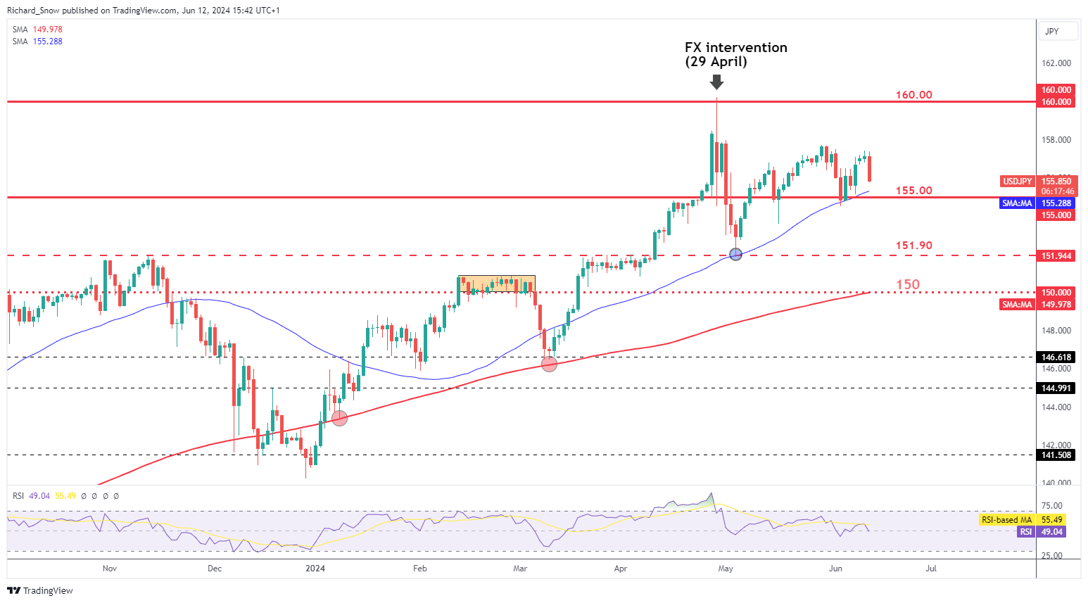Click the 155.00 line label
The image size is (1088, 603).
[913, 191]
